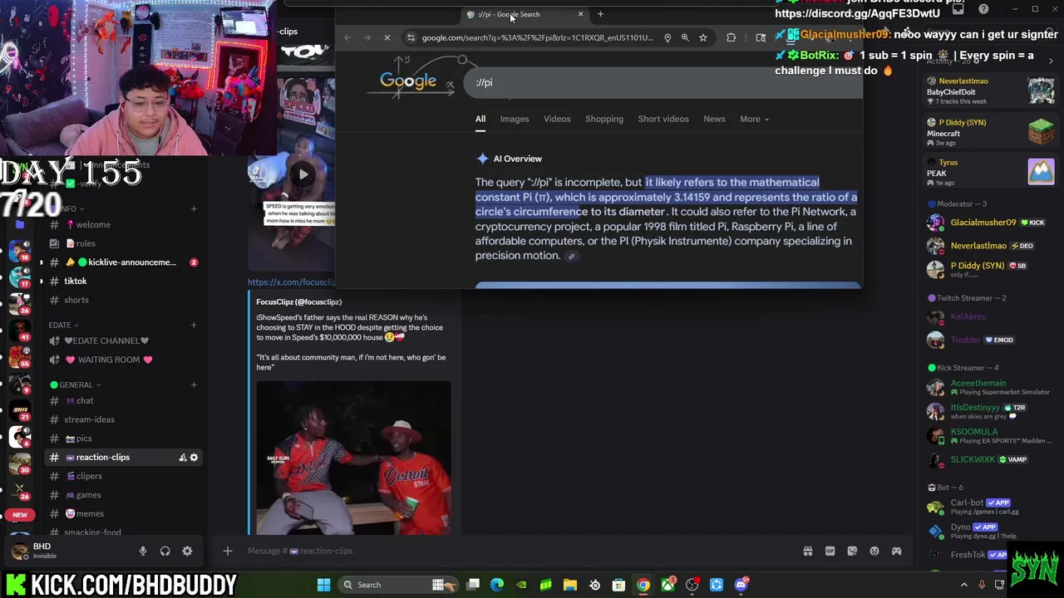Click the Google logo
Image resolution: width=1064 pixels, height=598 pixels.
(x=408, y=81)
